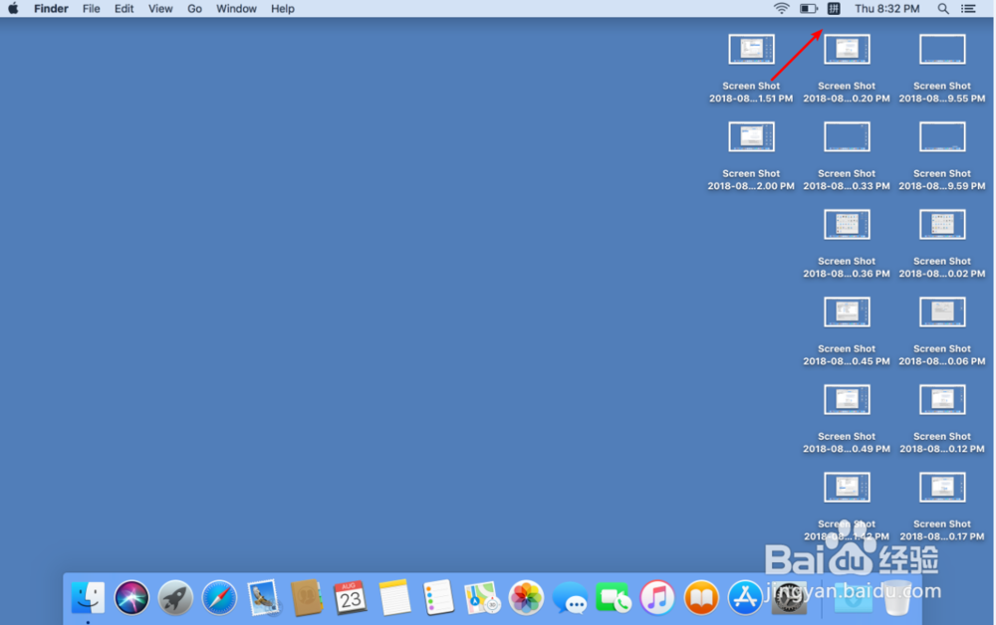The image size is (996, 625).
Task: Open the Window menu
Action: (x=236, y=8)
